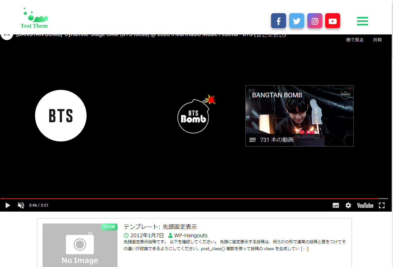Image resolution: width=393 pixels, height=267 pixels.
Task: Open the Twitter profile icon
Action: pyautogui.click(x=296, y=21)
